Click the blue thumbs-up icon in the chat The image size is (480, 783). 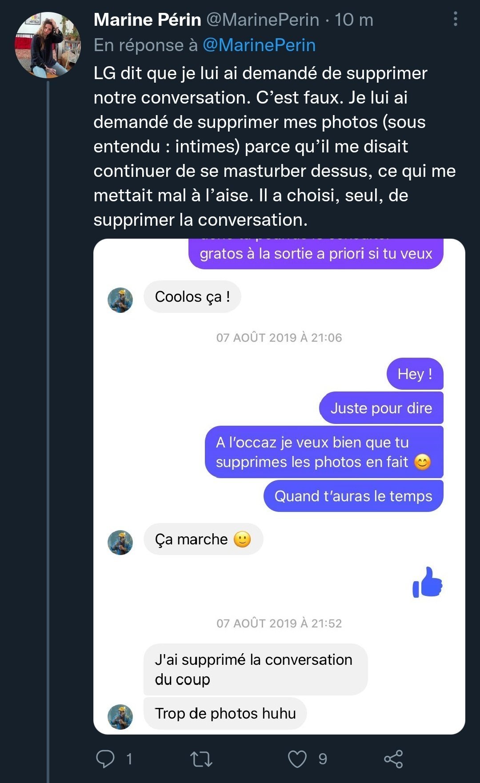pyautogui.click(x=428, y=582)
